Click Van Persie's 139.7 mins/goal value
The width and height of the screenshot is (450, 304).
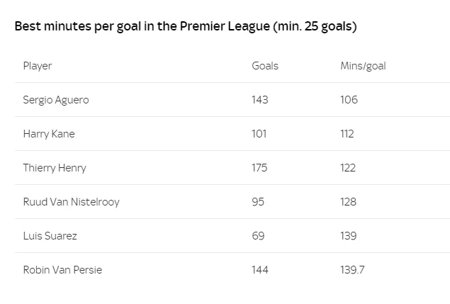click(x=352, y=270)
